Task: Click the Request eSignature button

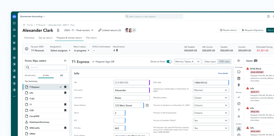Action: point(252,30)
